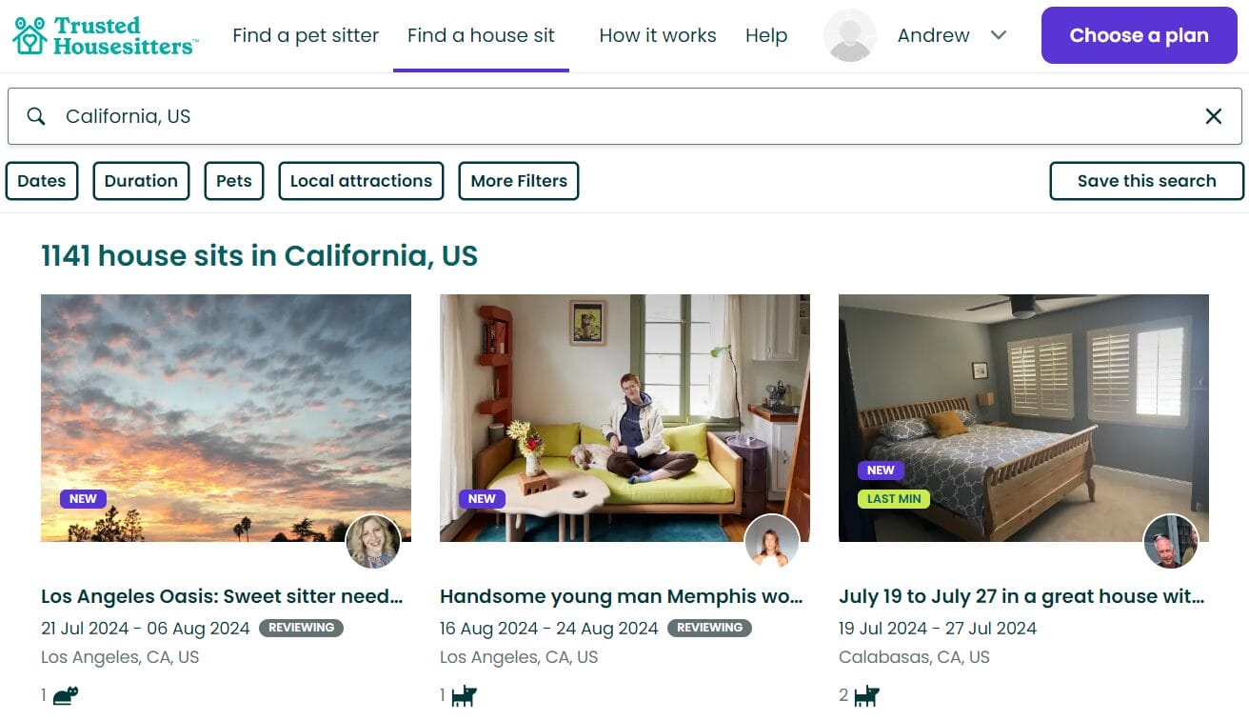Image resolution: width=1249 pixels, height=721 pixels.
Task: Open the Duration filter options
Action: pyautogui.click(x=141, y=180)
